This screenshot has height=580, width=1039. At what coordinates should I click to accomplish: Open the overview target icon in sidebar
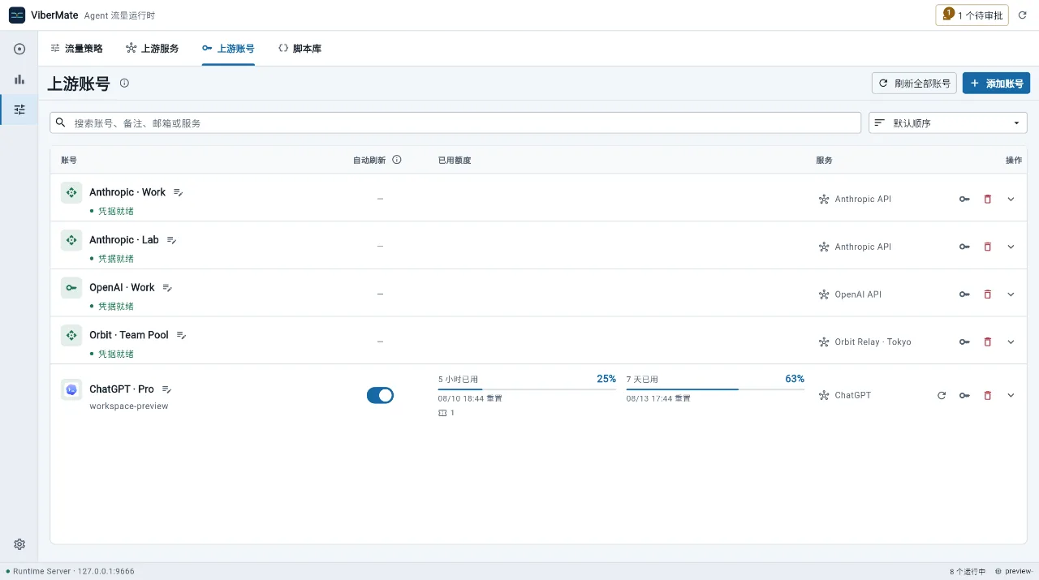pyautogui.click(x=19, y=49)
